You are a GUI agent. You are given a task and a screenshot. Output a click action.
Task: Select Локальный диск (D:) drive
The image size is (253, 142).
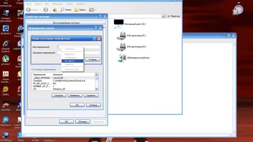130,24
